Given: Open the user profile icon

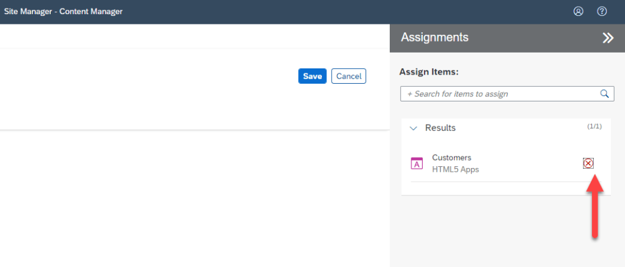Looking at the screenshot, I should point(578,12).
